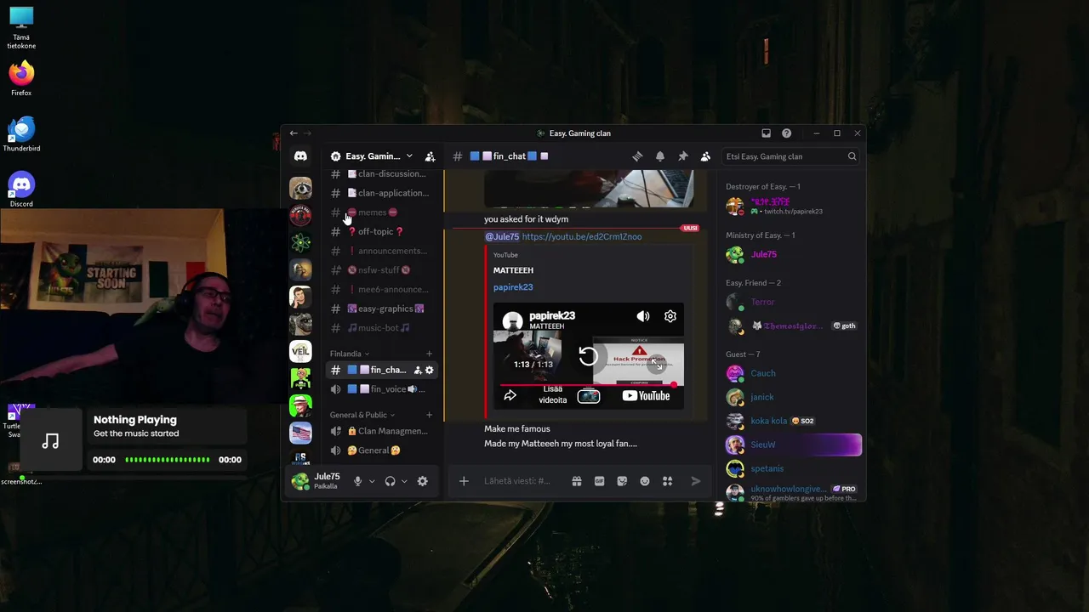
Task: Open the youtu.be link in chat
Action: point(582,236)
